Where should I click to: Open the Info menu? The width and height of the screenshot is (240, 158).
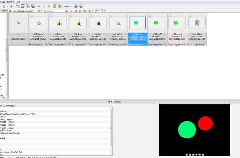[18, 2]
